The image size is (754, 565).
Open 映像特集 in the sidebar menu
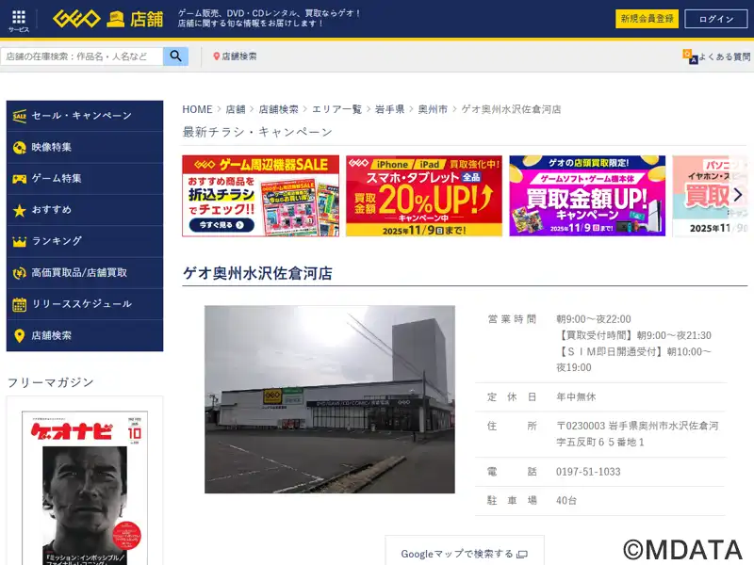click(85, 147)
